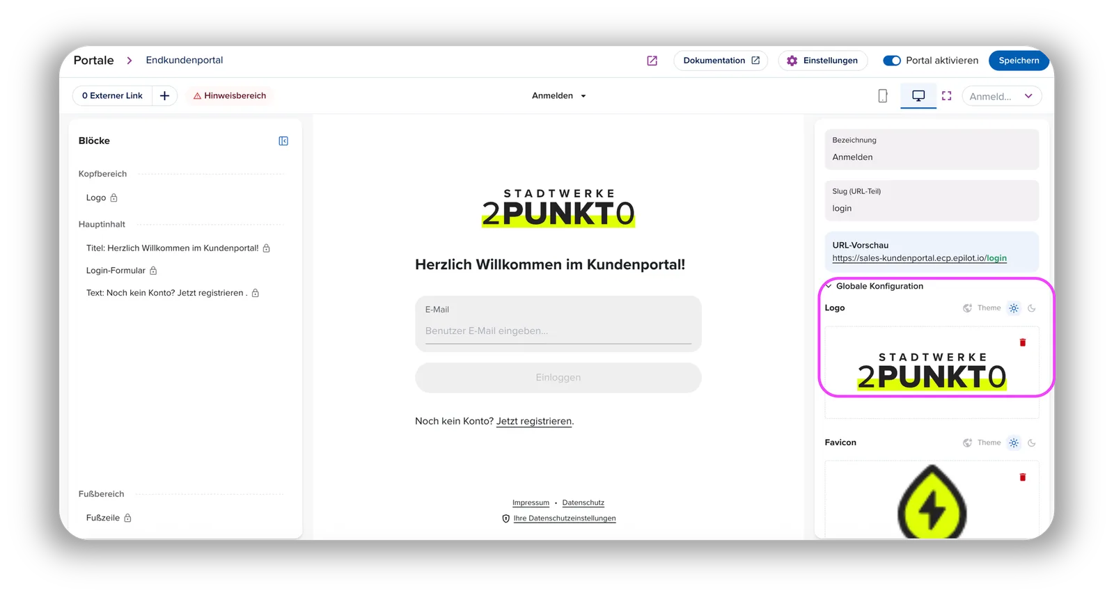1114x597 pixels.
Task: Click the lock icon next to Logo block
Action: click(113, 198)
